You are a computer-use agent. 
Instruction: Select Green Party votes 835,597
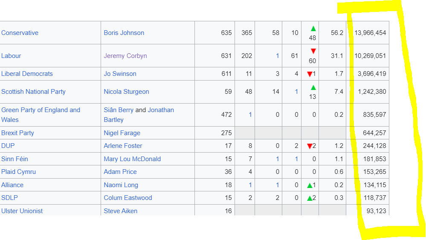coord(374,115)
